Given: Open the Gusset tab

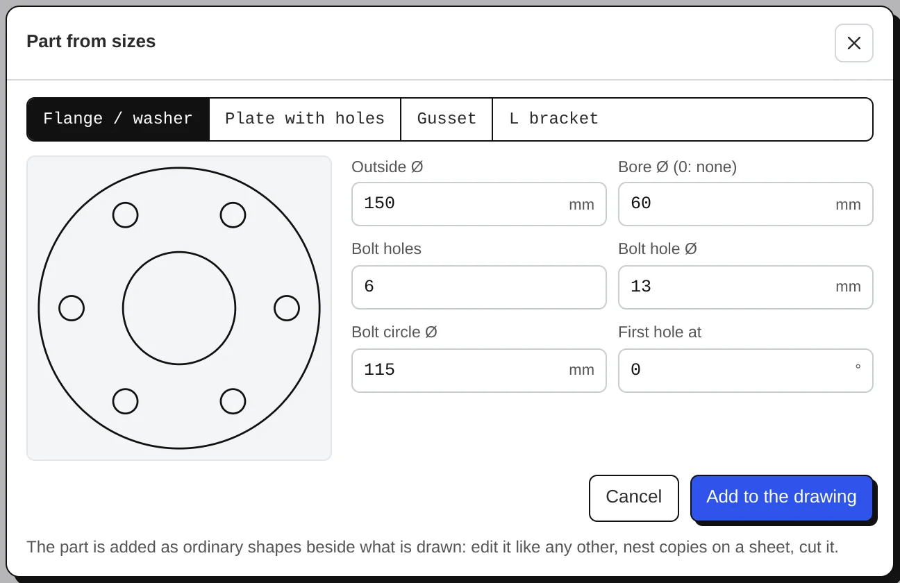Looking at the screenshot, I should click(447, 119).
